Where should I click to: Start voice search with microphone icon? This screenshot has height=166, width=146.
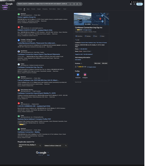pos(74,4)
